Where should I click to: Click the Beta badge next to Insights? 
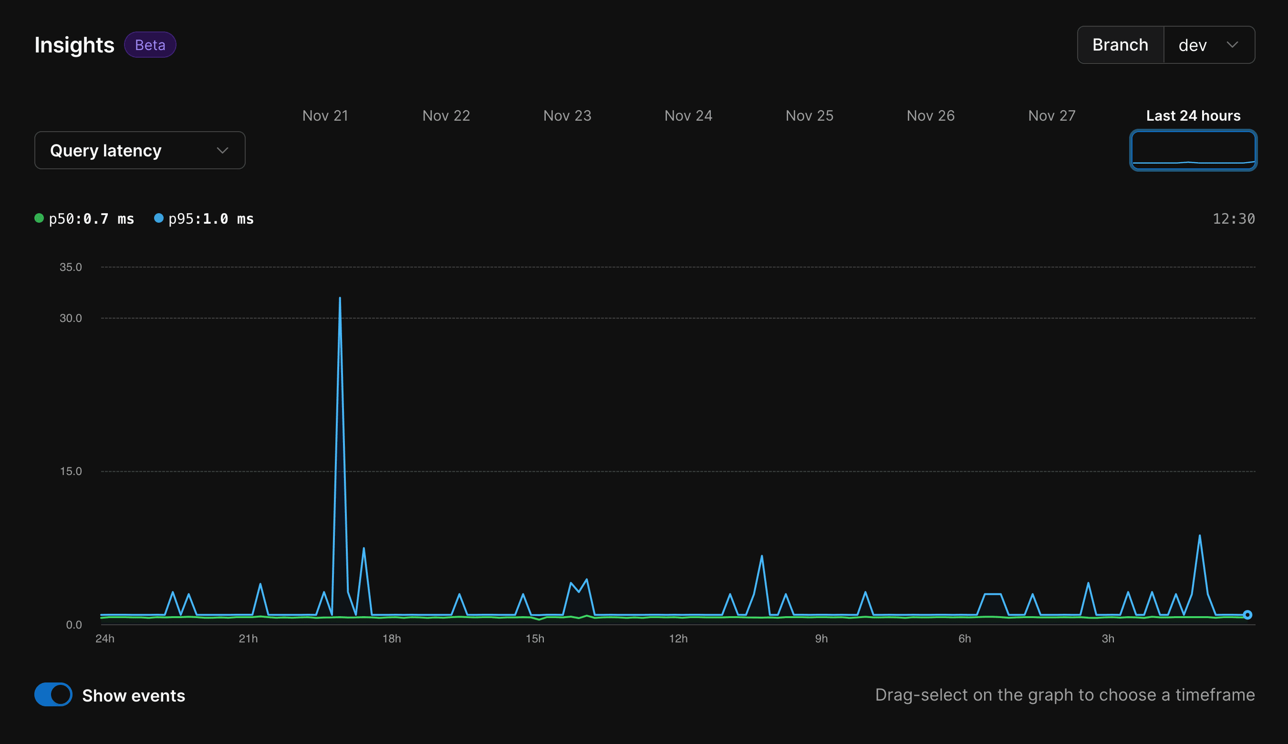150,45
